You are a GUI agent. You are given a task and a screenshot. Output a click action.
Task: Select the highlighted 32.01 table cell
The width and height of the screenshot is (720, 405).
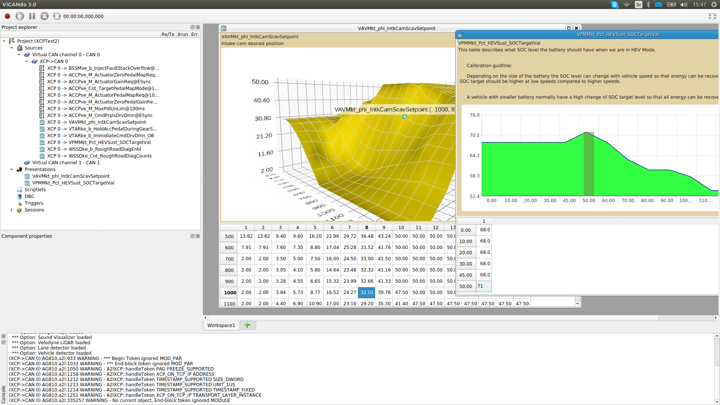367,292
